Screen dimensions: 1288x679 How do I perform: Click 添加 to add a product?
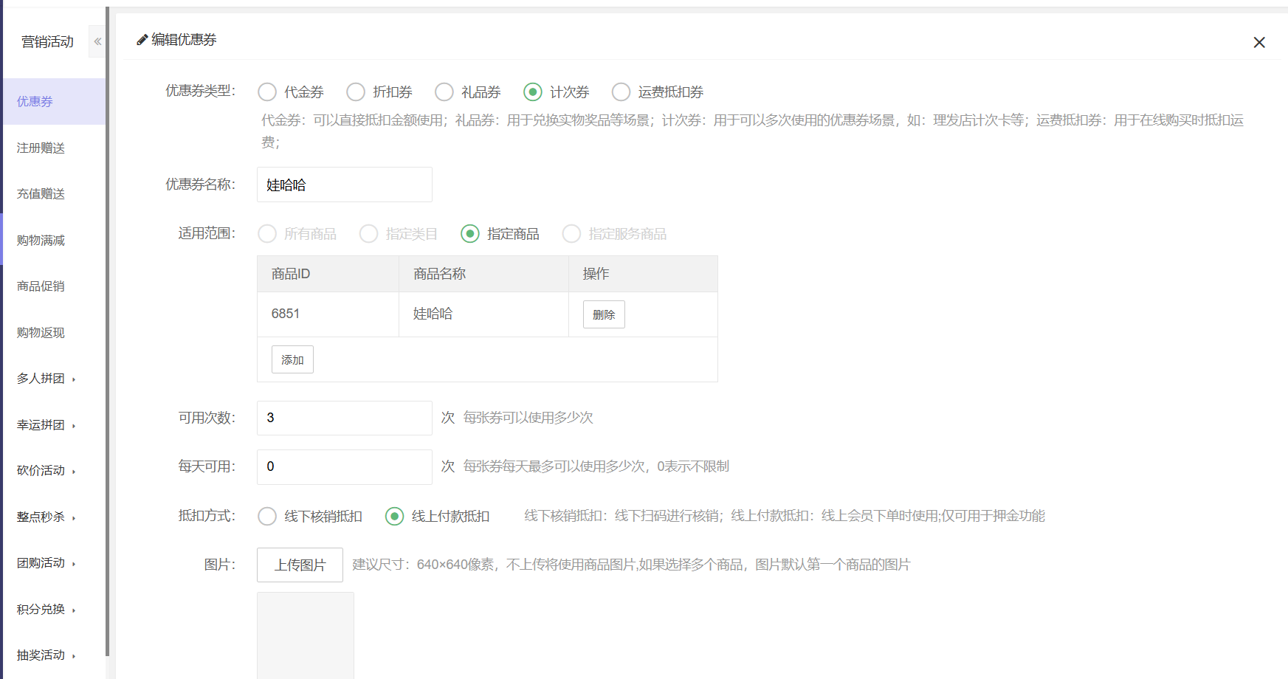[292, 359]
